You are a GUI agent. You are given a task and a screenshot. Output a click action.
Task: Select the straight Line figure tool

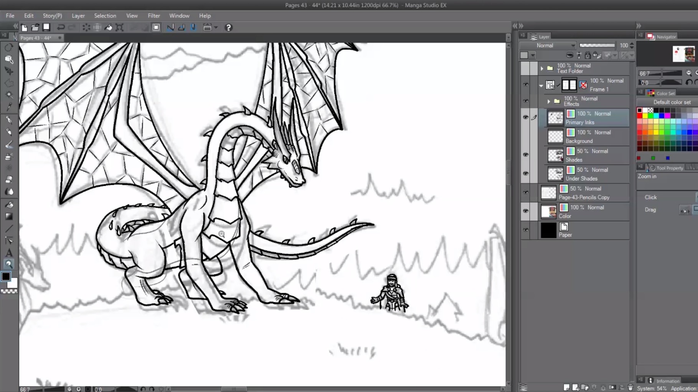(9, 229)
